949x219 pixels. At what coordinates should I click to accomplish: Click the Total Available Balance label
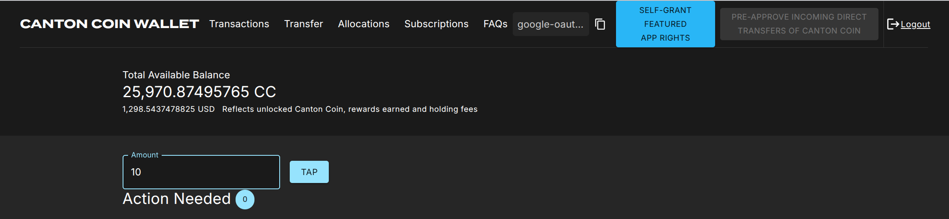tap(176, 75)
